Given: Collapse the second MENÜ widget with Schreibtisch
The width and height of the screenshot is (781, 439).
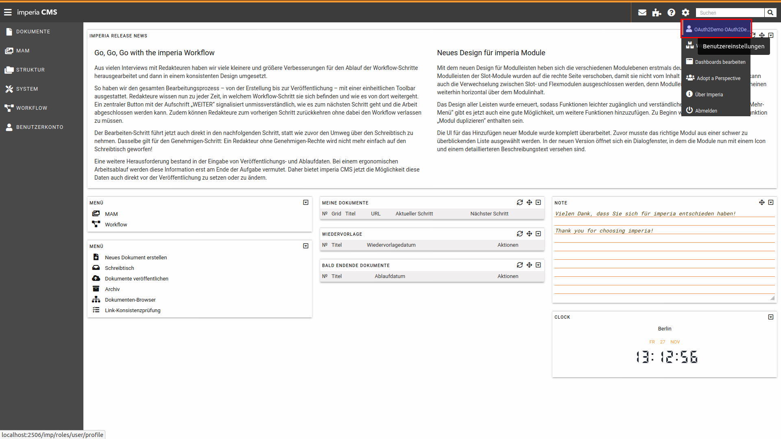Looking at the screenshot, I should tap(306, 246).
